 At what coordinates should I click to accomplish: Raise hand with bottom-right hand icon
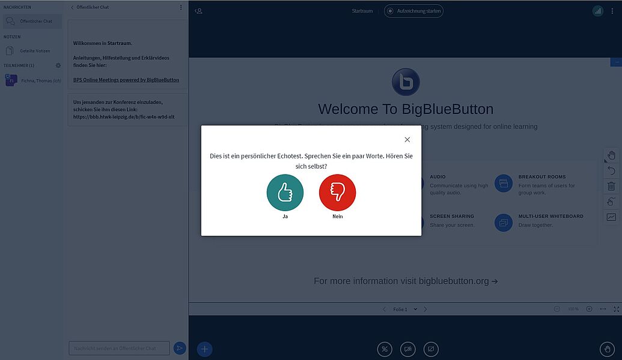pyautogui.click(x=607, y=349)
